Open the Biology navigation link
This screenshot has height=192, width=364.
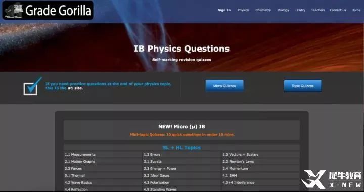point(284,10)
